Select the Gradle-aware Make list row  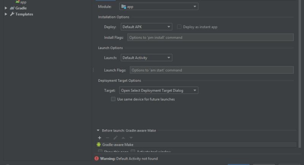(196, 144)
